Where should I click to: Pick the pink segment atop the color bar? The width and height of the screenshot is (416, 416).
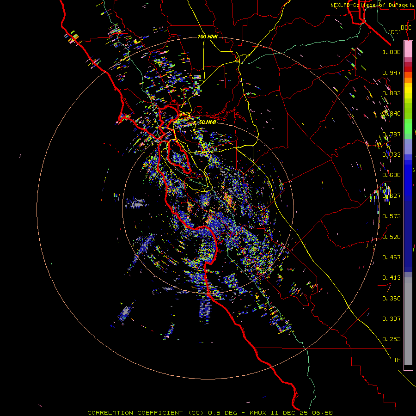coord(408,49)
